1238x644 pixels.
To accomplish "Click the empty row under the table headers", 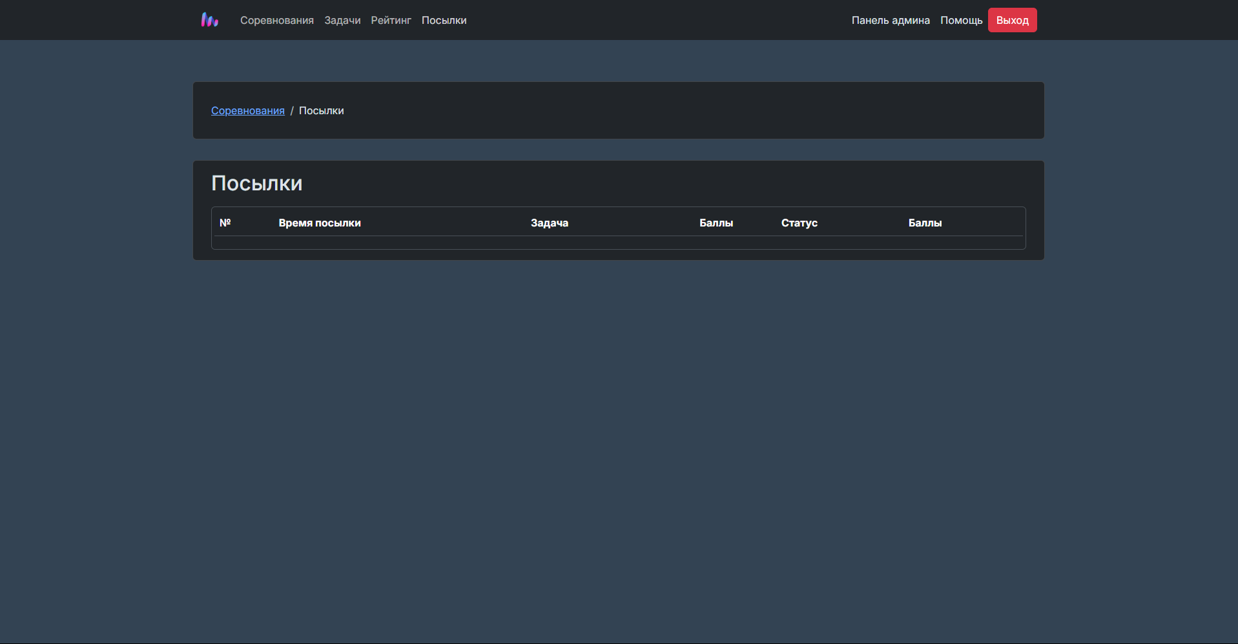I will click(x=618, y=243).
